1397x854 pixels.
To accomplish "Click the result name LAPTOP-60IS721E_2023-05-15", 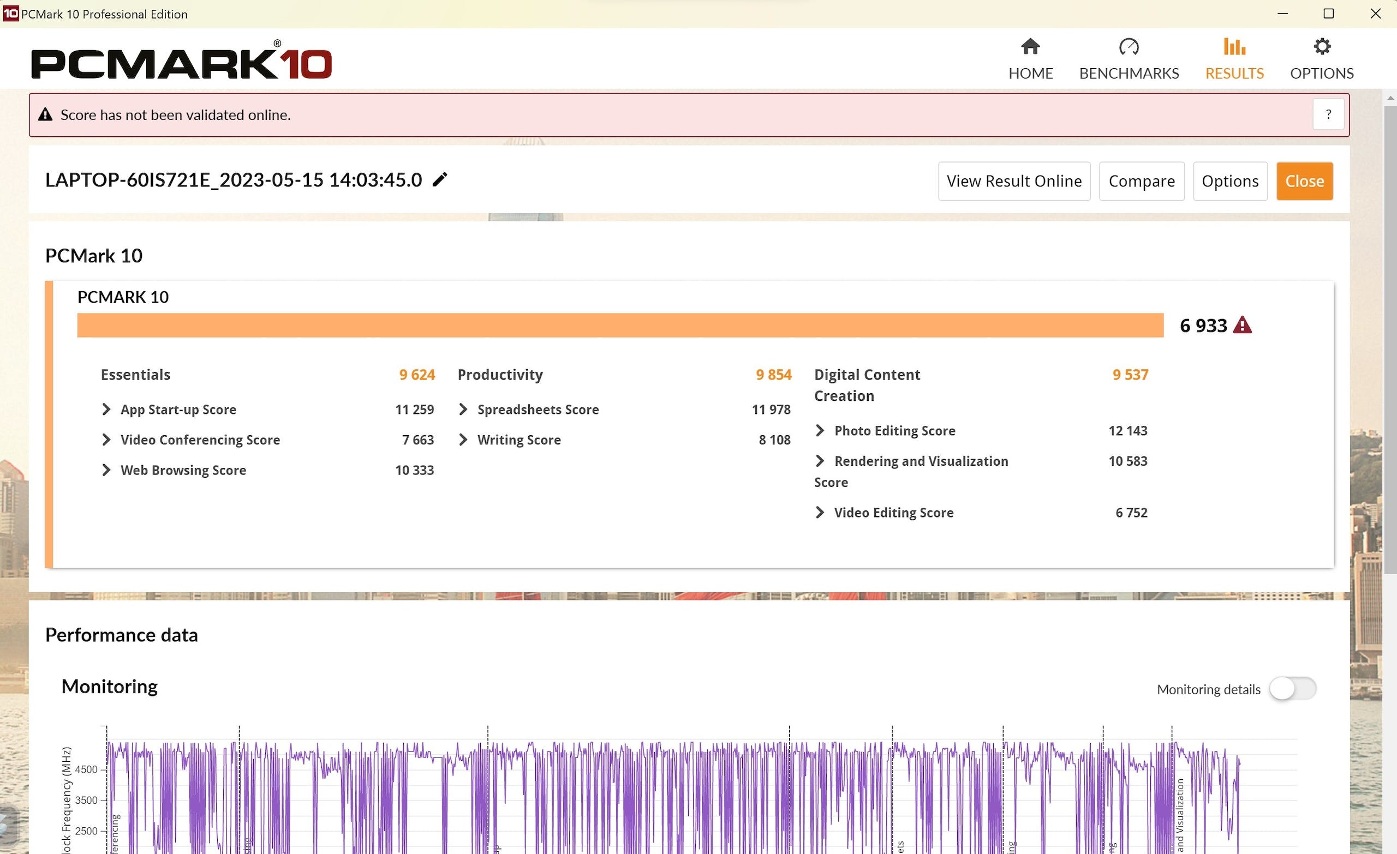I will point(234,179).
